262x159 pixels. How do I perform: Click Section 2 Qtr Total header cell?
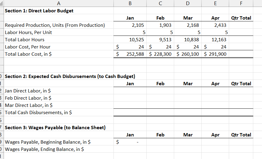pyautogui.click(x=241, y=83)
